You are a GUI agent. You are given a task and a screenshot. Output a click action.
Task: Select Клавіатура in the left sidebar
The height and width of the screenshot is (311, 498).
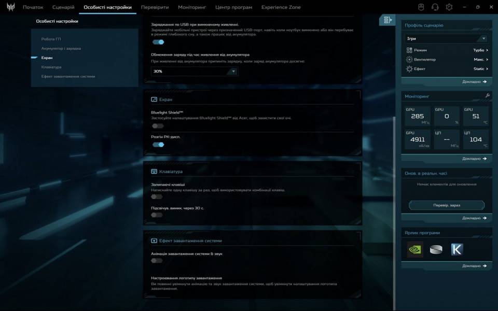(51, 67)
